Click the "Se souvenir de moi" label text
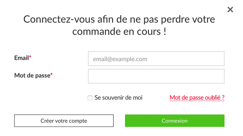Viewport: 243px width, 136px height. pos(119,98)
